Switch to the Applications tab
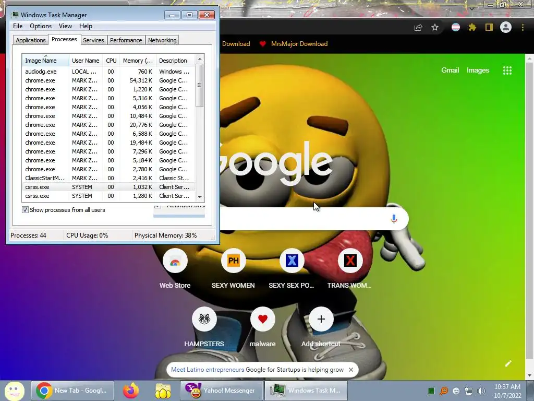534x401 pixels. coord(31,40)
